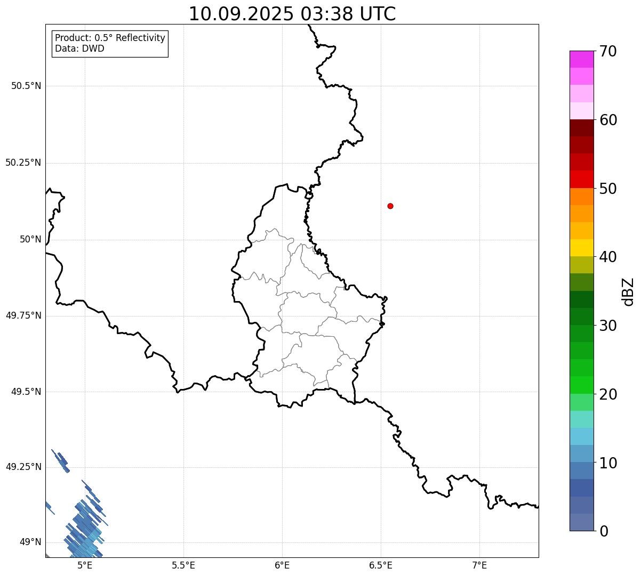This screenshot has width=641, height=576.
Task: Click the yellow colorbar segment above 40
Action: pyautogui.click(x=581, y=248)
